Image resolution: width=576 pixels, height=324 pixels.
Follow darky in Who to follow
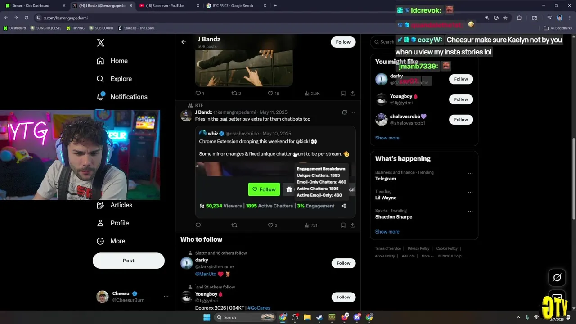tap(343, 263)
